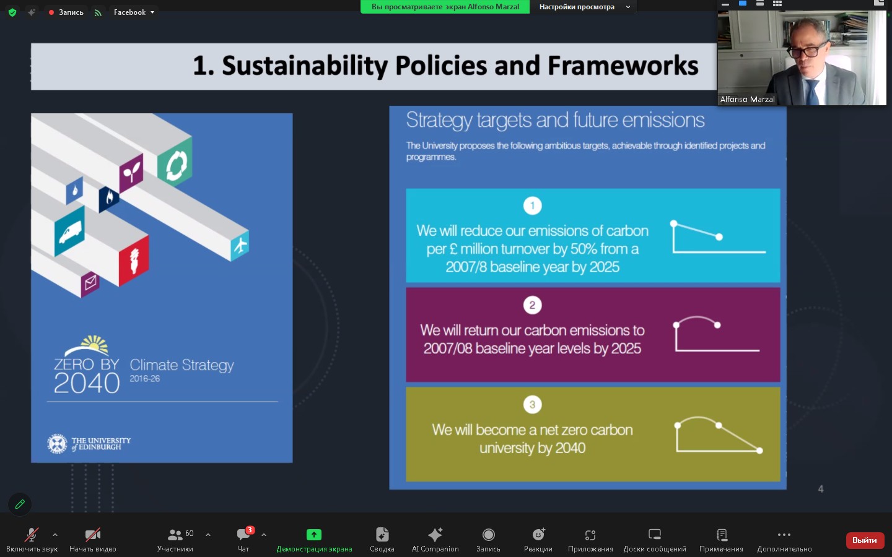Unmute with Включить звук microphone button
The width and height of the screenshot is (892, 557).
(32, 540)
